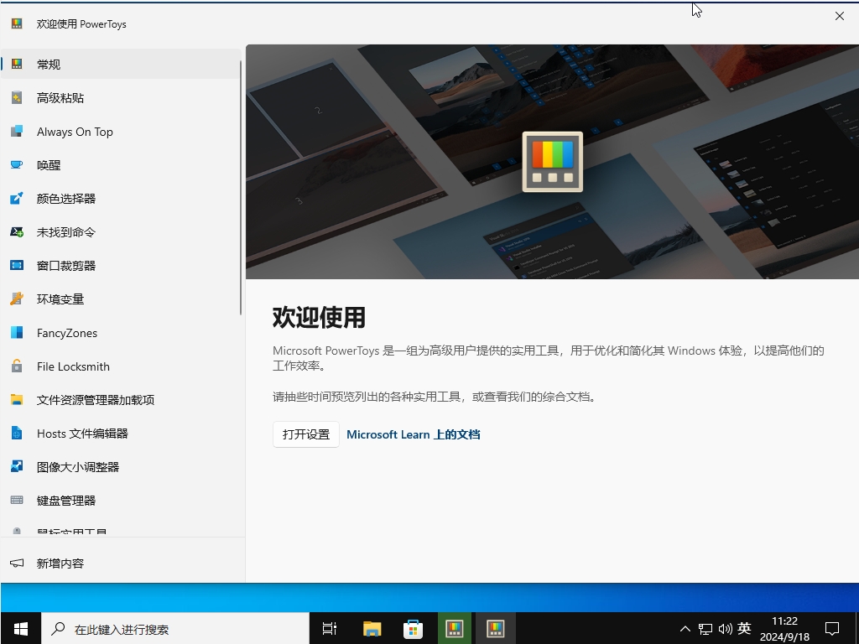Click the 新增内容 megaphone icon
Screen dimensions: 859x644
click(x=17, y=563)
